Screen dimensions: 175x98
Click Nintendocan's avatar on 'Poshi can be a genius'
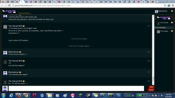5,53
